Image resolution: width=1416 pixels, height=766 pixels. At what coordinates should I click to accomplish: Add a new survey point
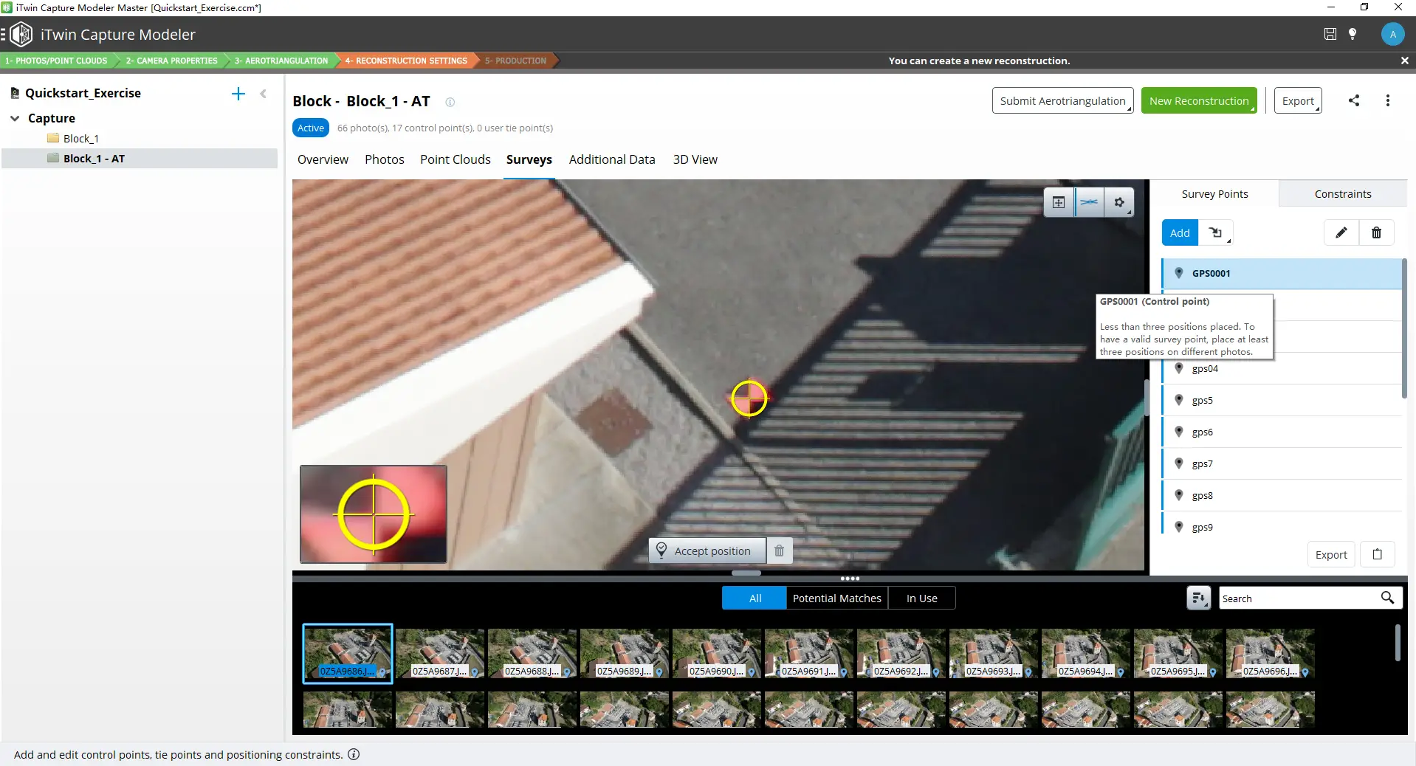pyautogui.click(x=1180, y=233)
